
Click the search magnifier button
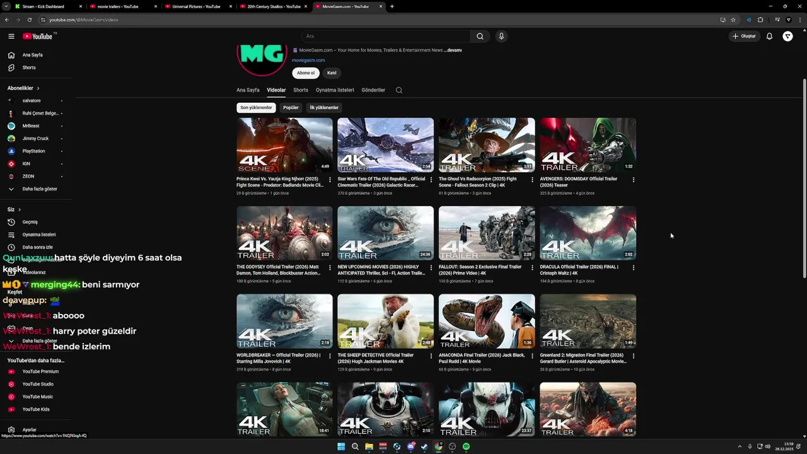click(x=480, y=37)
